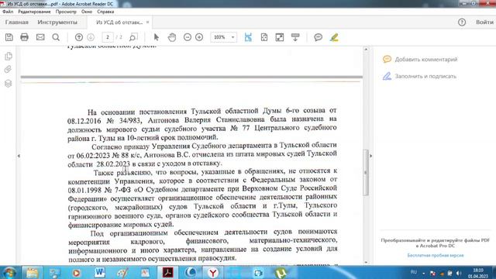Send file by email envelope icon

tap(40, 37)
